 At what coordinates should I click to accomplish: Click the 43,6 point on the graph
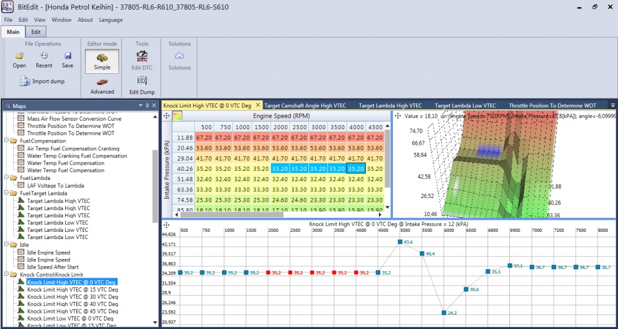(x=400, y=242)
